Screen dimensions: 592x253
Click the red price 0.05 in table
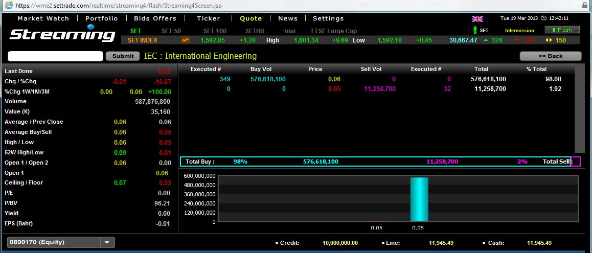(334, 89)
